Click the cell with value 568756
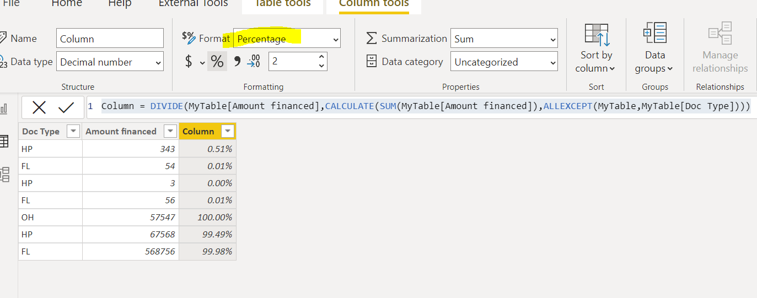The width and height of the screenshot is (757, 298). [131, 252]
